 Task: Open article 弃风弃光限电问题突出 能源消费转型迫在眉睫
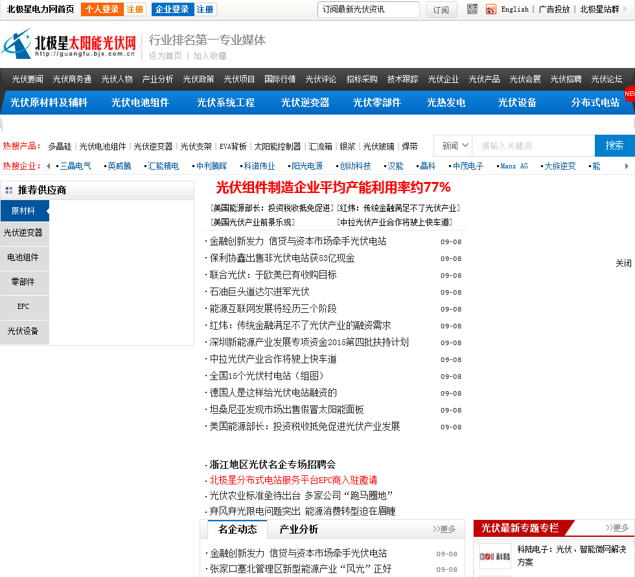pos(303,511)
